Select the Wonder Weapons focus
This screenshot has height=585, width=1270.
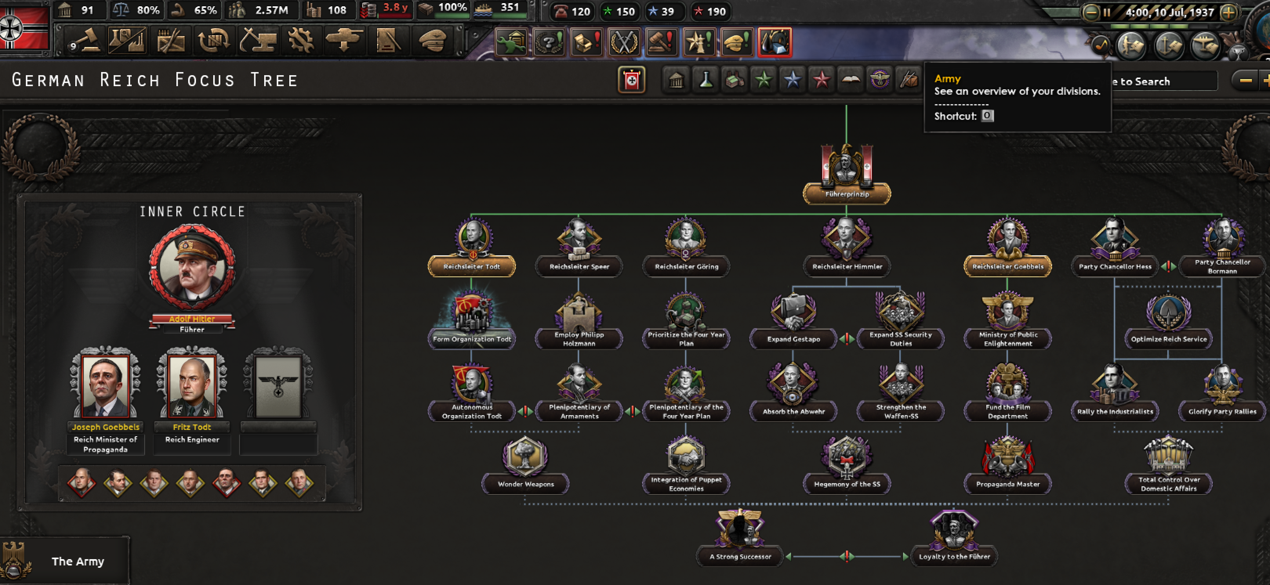click(526, 465)
